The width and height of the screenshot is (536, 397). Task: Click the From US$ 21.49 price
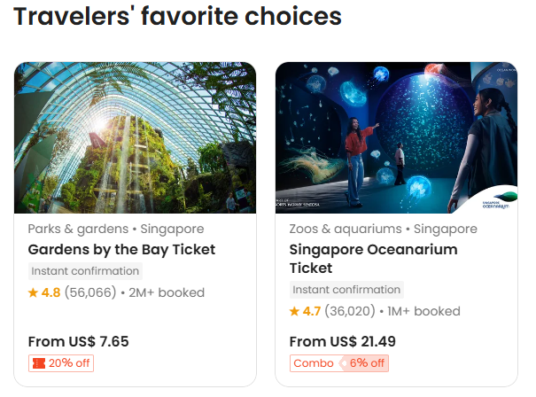343,341
